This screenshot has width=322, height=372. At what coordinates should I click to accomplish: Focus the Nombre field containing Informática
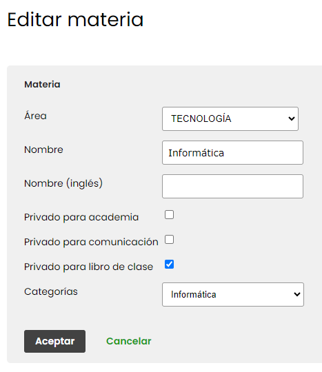232,152
